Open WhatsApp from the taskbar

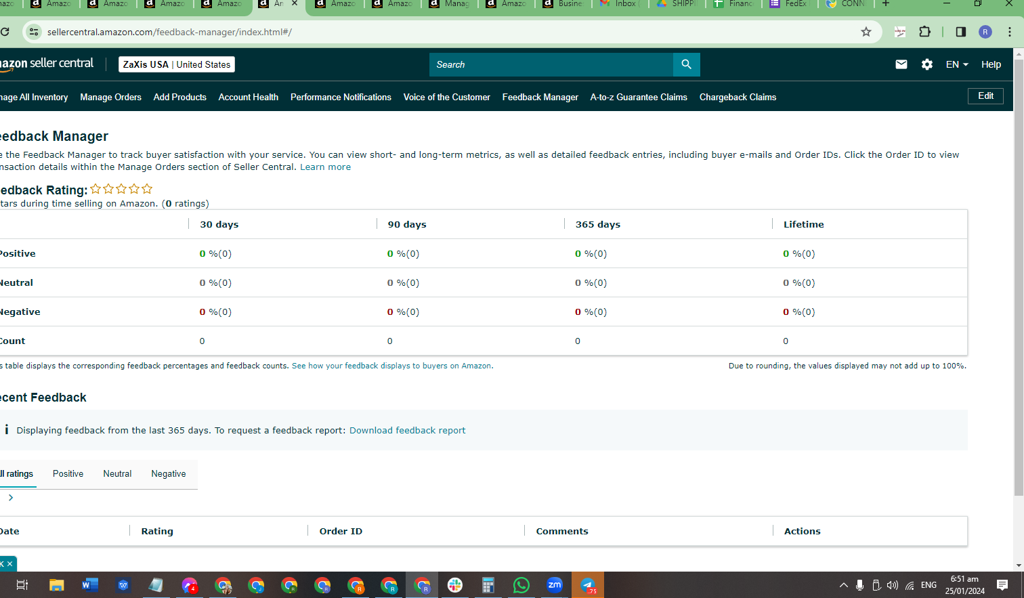pyautogui.click(x=521, y=585)
